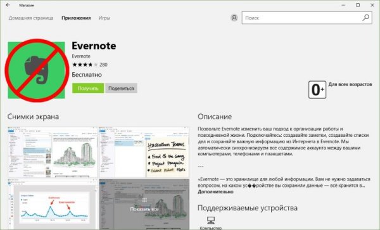The height and width of the screenshot is (230, 380).
Task: Click the Поделиться button
Action: [x=121, y=88]
